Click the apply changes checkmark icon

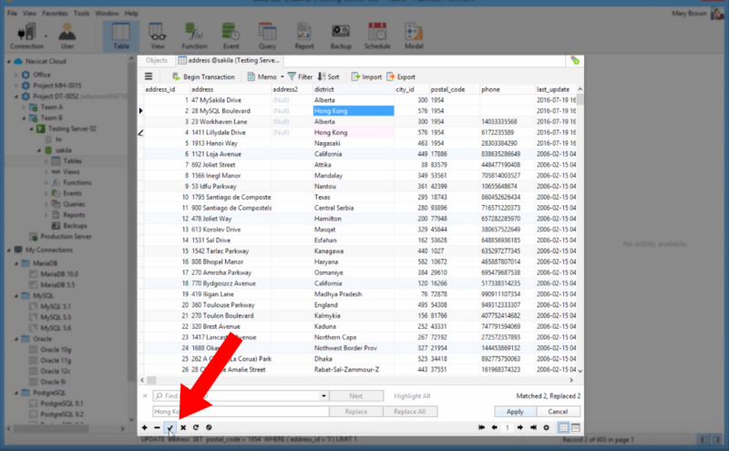click(x=170, y=427)
